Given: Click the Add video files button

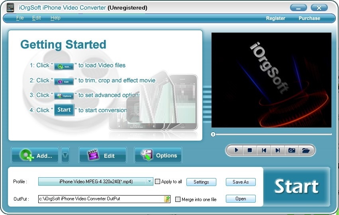Looking at the screenshot, I should (35, 155).
